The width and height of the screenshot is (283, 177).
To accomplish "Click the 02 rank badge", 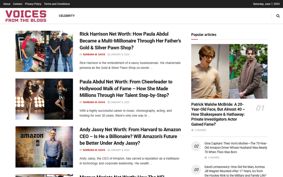I will pyautogui.click(x=196, y=146).
